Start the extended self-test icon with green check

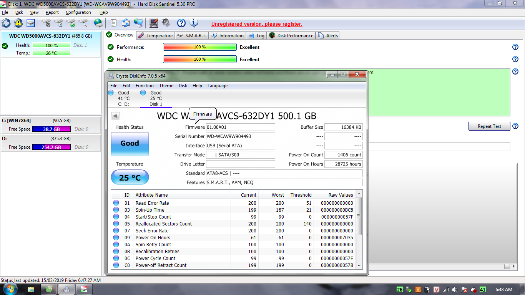click(x=71, y=23)
